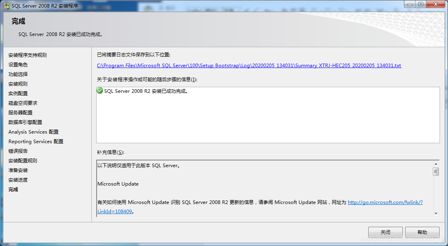Click the supplementary info scrollbar thumb
448x246 pixels.
tap(436, 171)
